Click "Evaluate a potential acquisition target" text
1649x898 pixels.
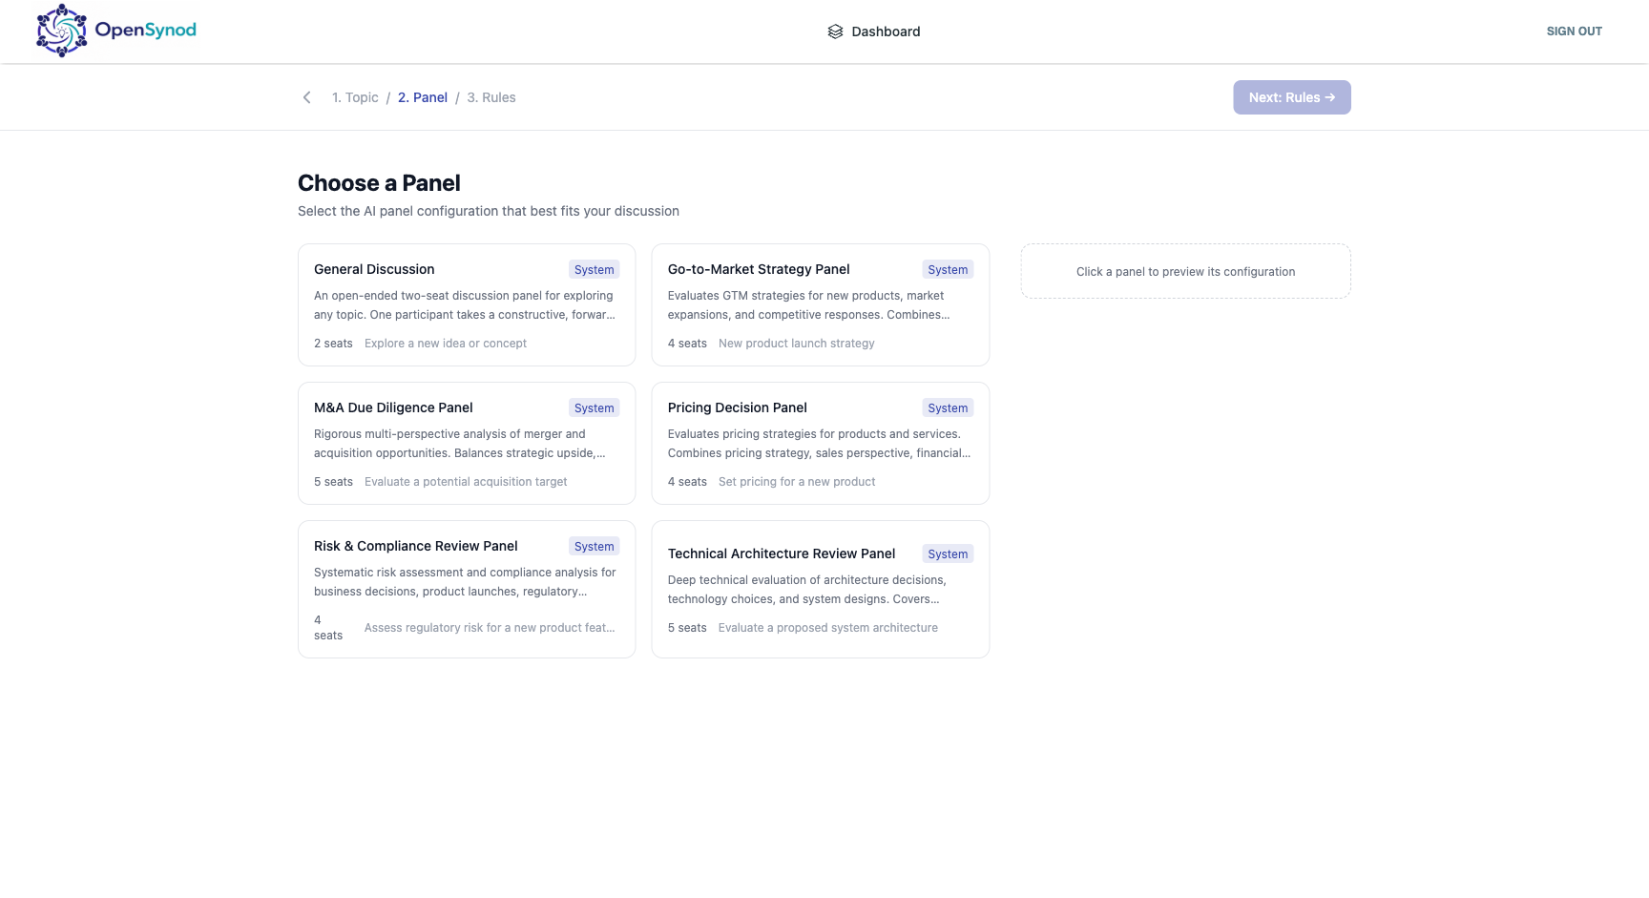pyautogui.click(x=466, y=482)
